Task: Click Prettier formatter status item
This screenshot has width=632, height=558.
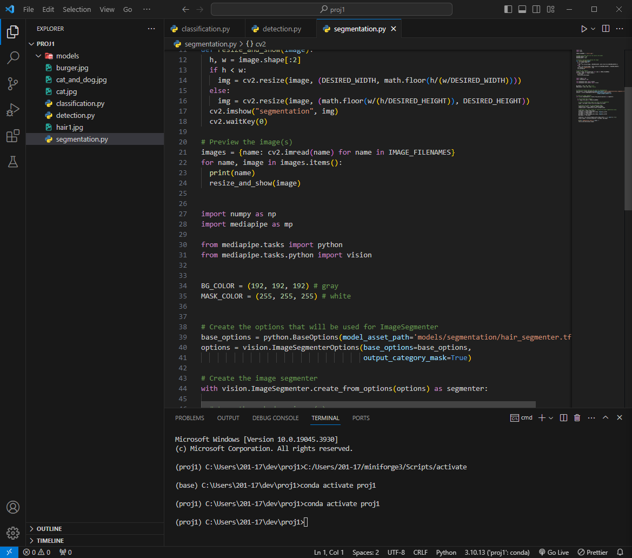Action: (x=593, y=553)
